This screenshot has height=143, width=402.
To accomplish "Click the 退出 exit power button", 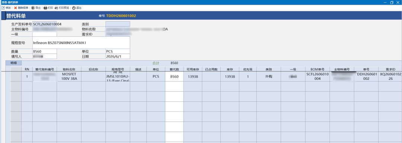I will pos(77,8).
